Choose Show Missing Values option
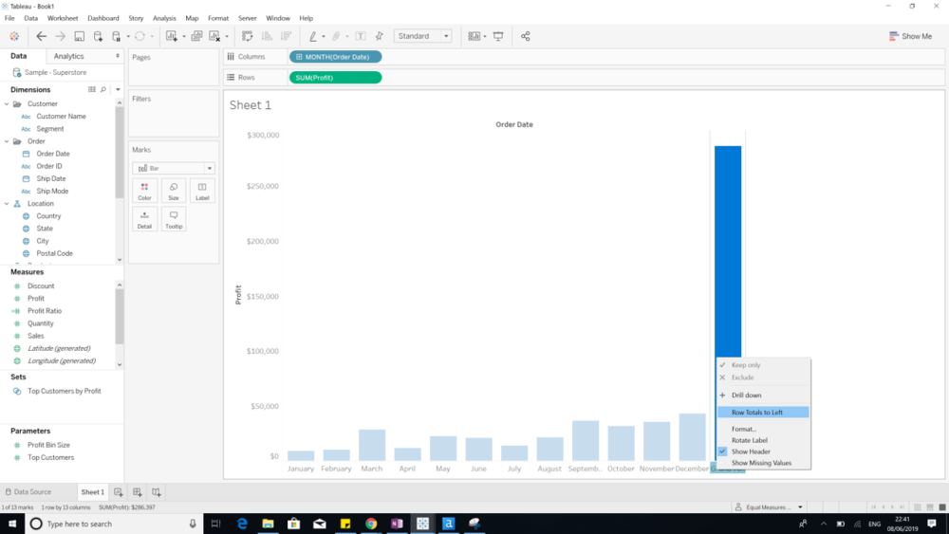Image resolution: width=949 pixels, height=534 pixels. (x=761, y=463)
